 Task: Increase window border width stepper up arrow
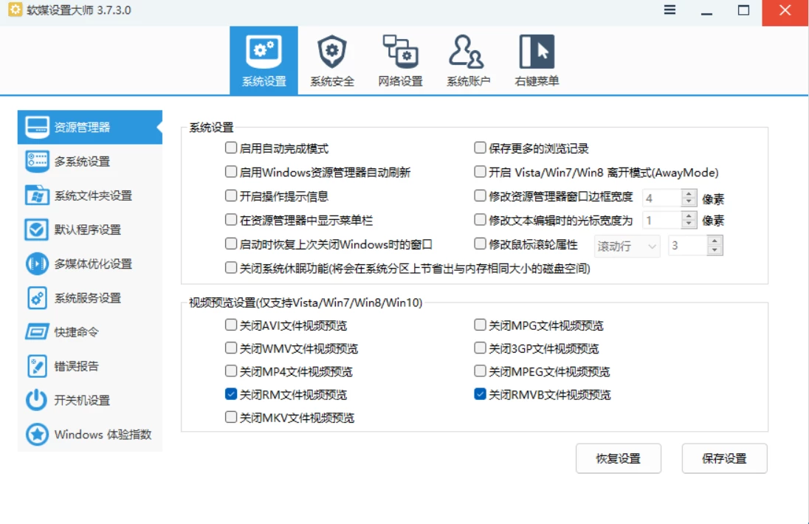(x=689, y=193)
